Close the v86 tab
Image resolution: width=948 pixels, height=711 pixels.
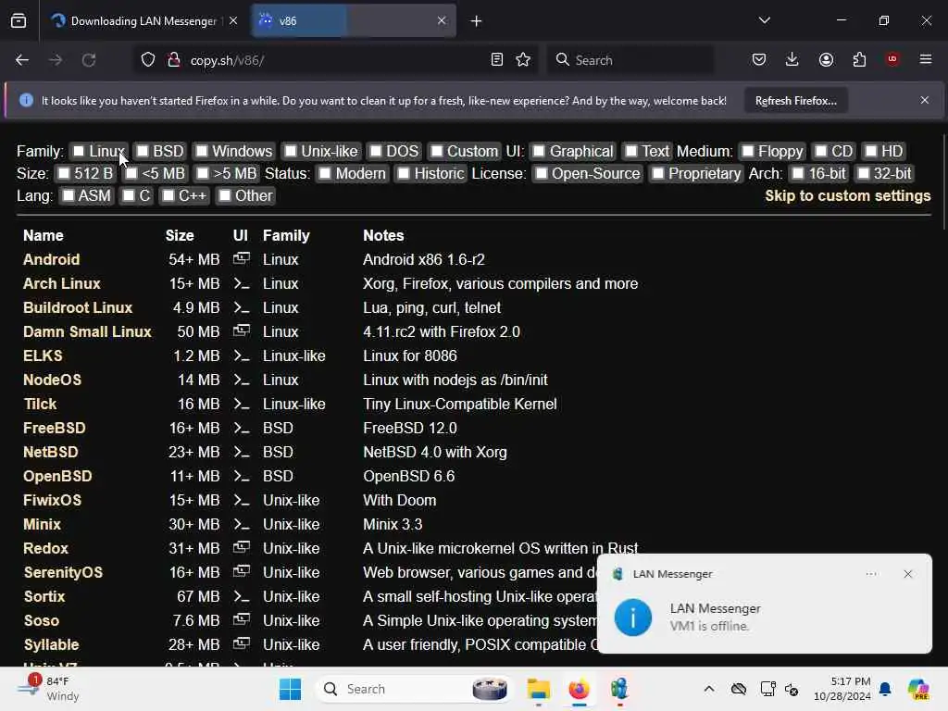442,20
